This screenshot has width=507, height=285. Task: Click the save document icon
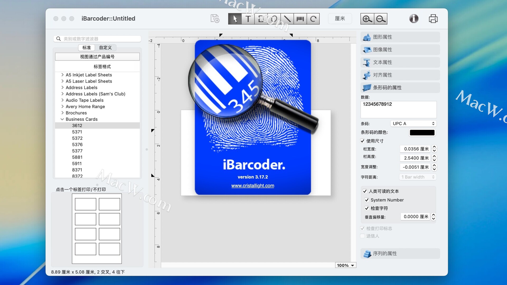215,18
